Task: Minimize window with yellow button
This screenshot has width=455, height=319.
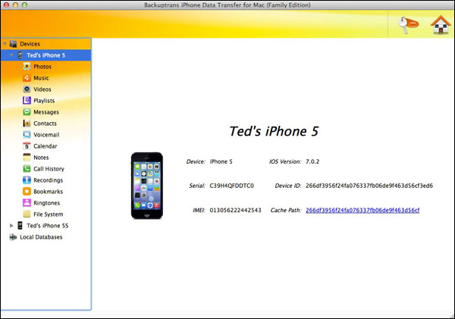Action: (15, 5)
